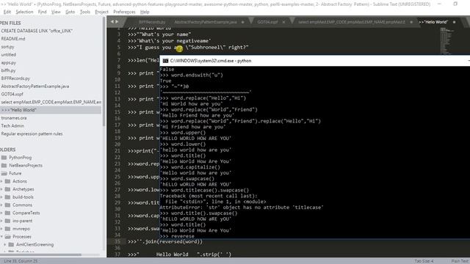
Task: Open untitled in open files list
Action: coord(8,55)
